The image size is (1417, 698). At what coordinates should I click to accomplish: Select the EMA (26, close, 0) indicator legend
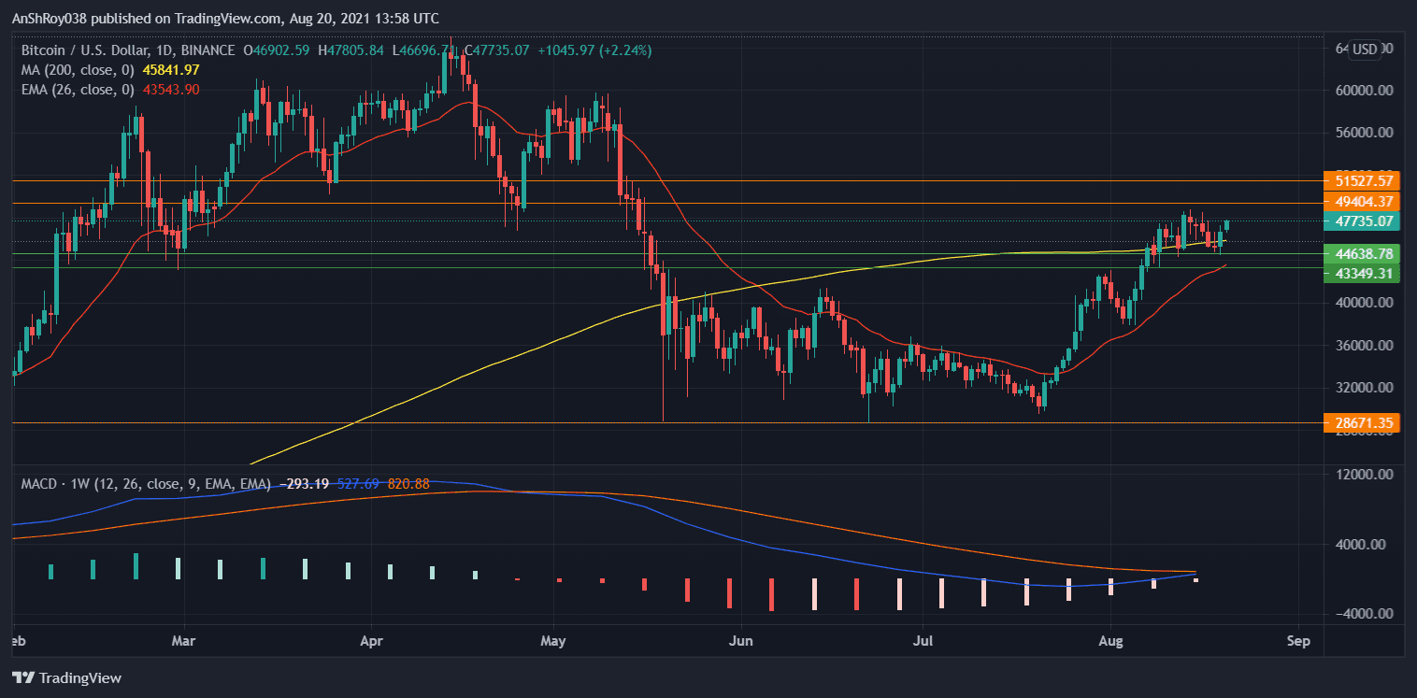[79, 90]
